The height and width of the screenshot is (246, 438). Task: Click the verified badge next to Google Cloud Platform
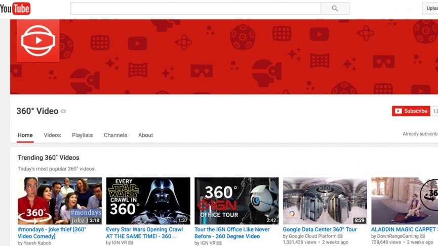click(x=340, y=236)
